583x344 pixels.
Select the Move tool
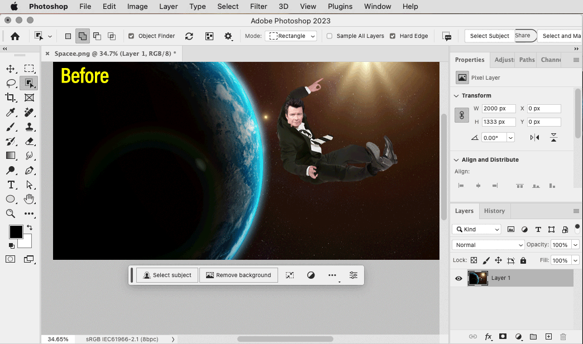pyautogui.click(x=10, y=69)
